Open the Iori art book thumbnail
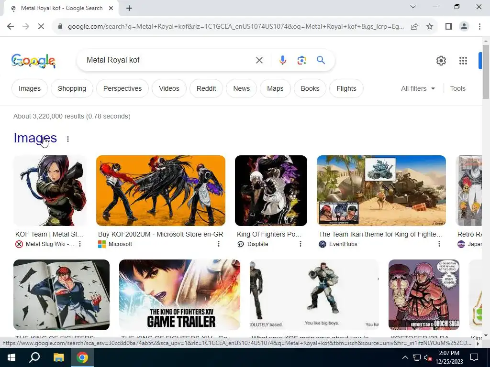Viewport: 490px width, 367px height. (62, 295)
